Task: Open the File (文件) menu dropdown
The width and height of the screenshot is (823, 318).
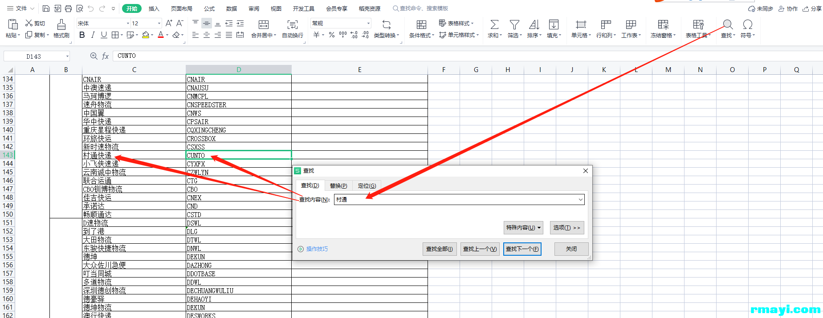Action: (20, 8)
